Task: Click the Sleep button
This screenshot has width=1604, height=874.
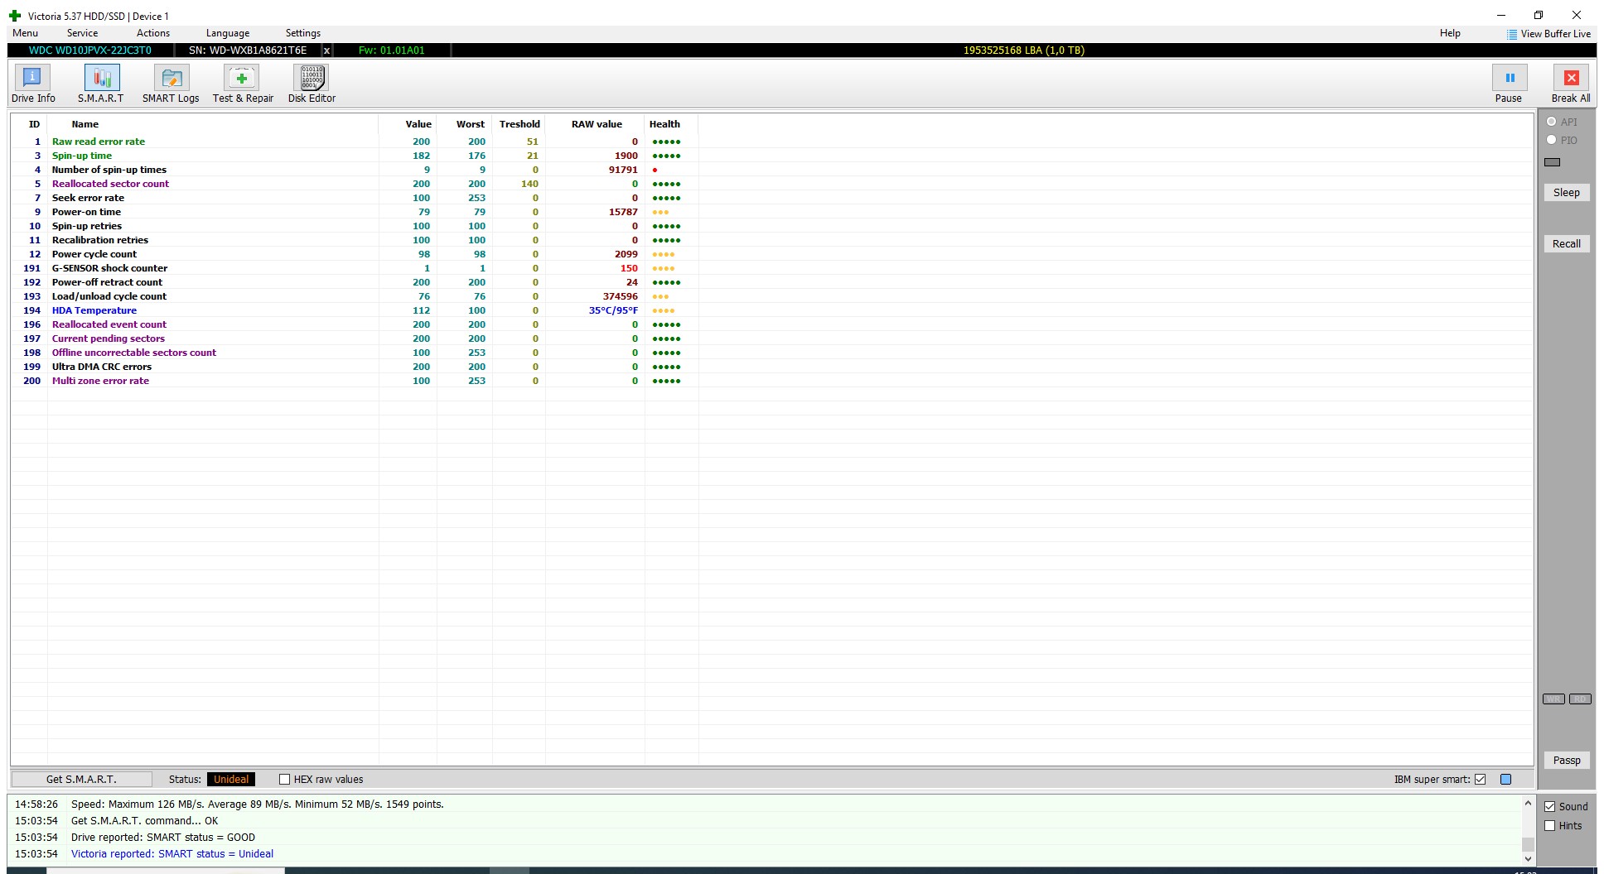Action: [1566, 192]
